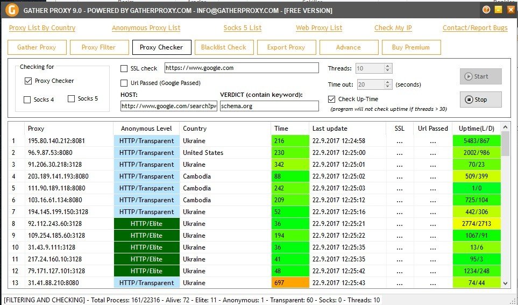Select proxy 103.16.61.134:8080
The image size is (518, 305).
click(x=55, y=200)
